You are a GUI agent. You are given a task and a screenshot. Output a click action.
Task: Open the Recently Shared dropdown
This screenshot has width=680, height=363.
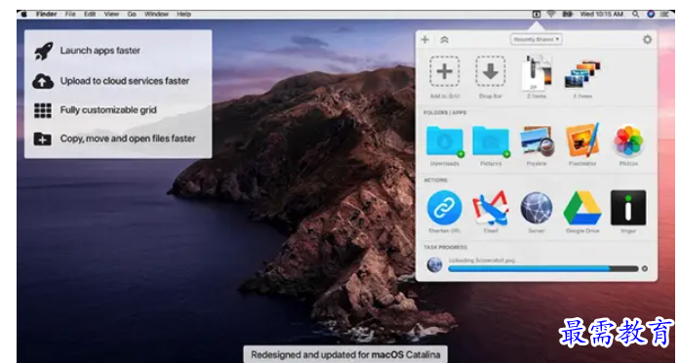click(537, 39)
